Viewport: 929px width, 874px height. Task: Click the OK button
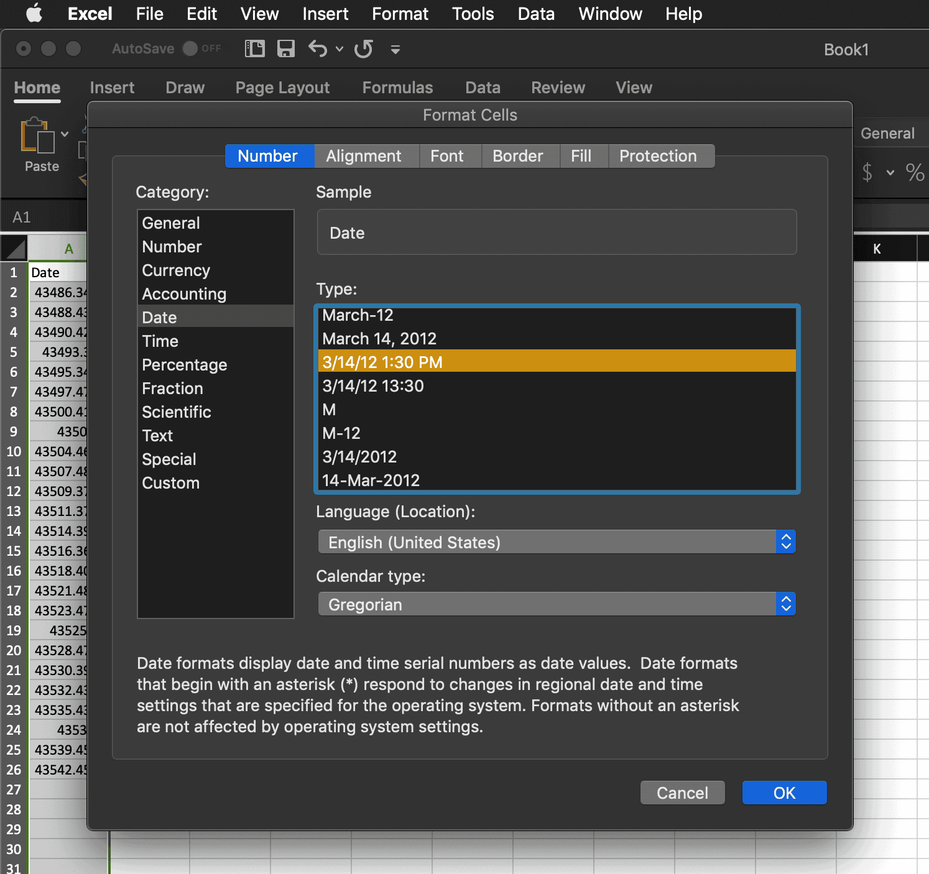click(784, 793)
